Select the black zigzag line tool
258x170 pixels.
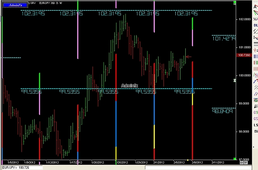(256, 31)
